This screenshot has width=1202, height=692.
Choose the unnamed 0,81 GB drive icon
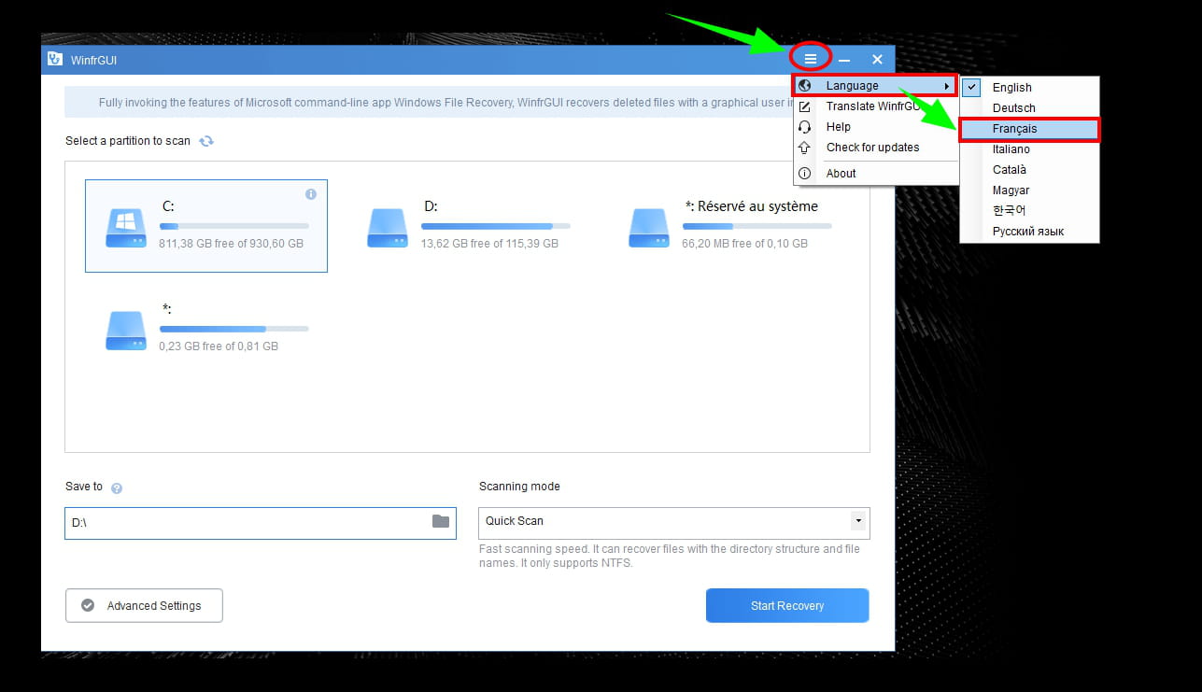coord(125,330)
